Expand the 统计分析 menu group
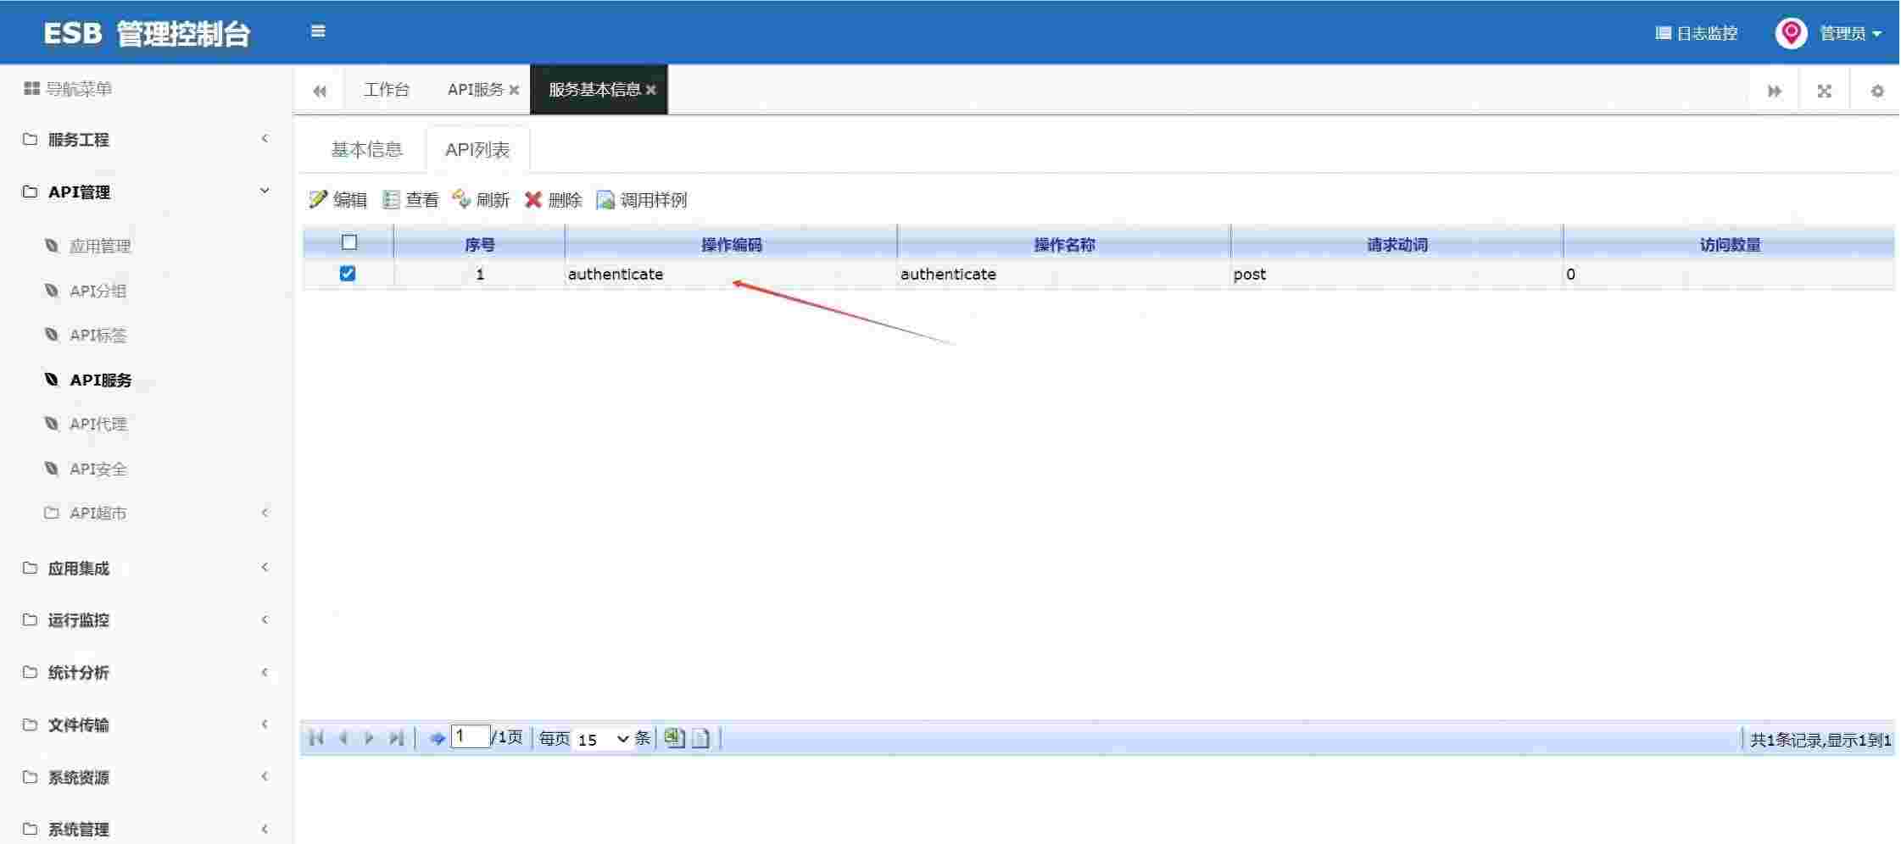The height and width of the screenshot is (844, 1901). [x=146, y=673]
